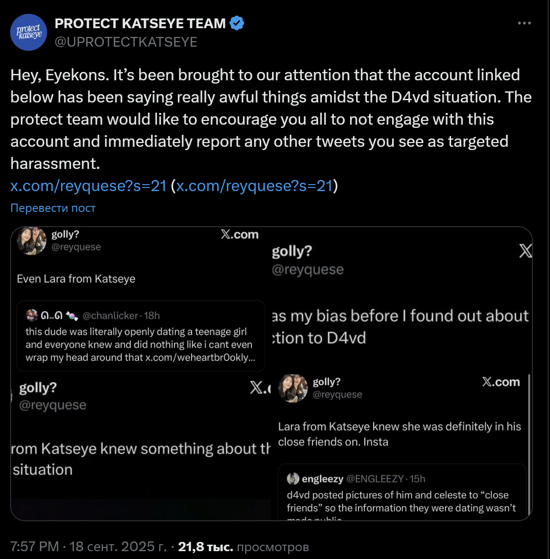550x559 pixels.
Task: Click the 21,8 тыс. просмотров view count
Action: pyautogui.click(x=243, y=547)
